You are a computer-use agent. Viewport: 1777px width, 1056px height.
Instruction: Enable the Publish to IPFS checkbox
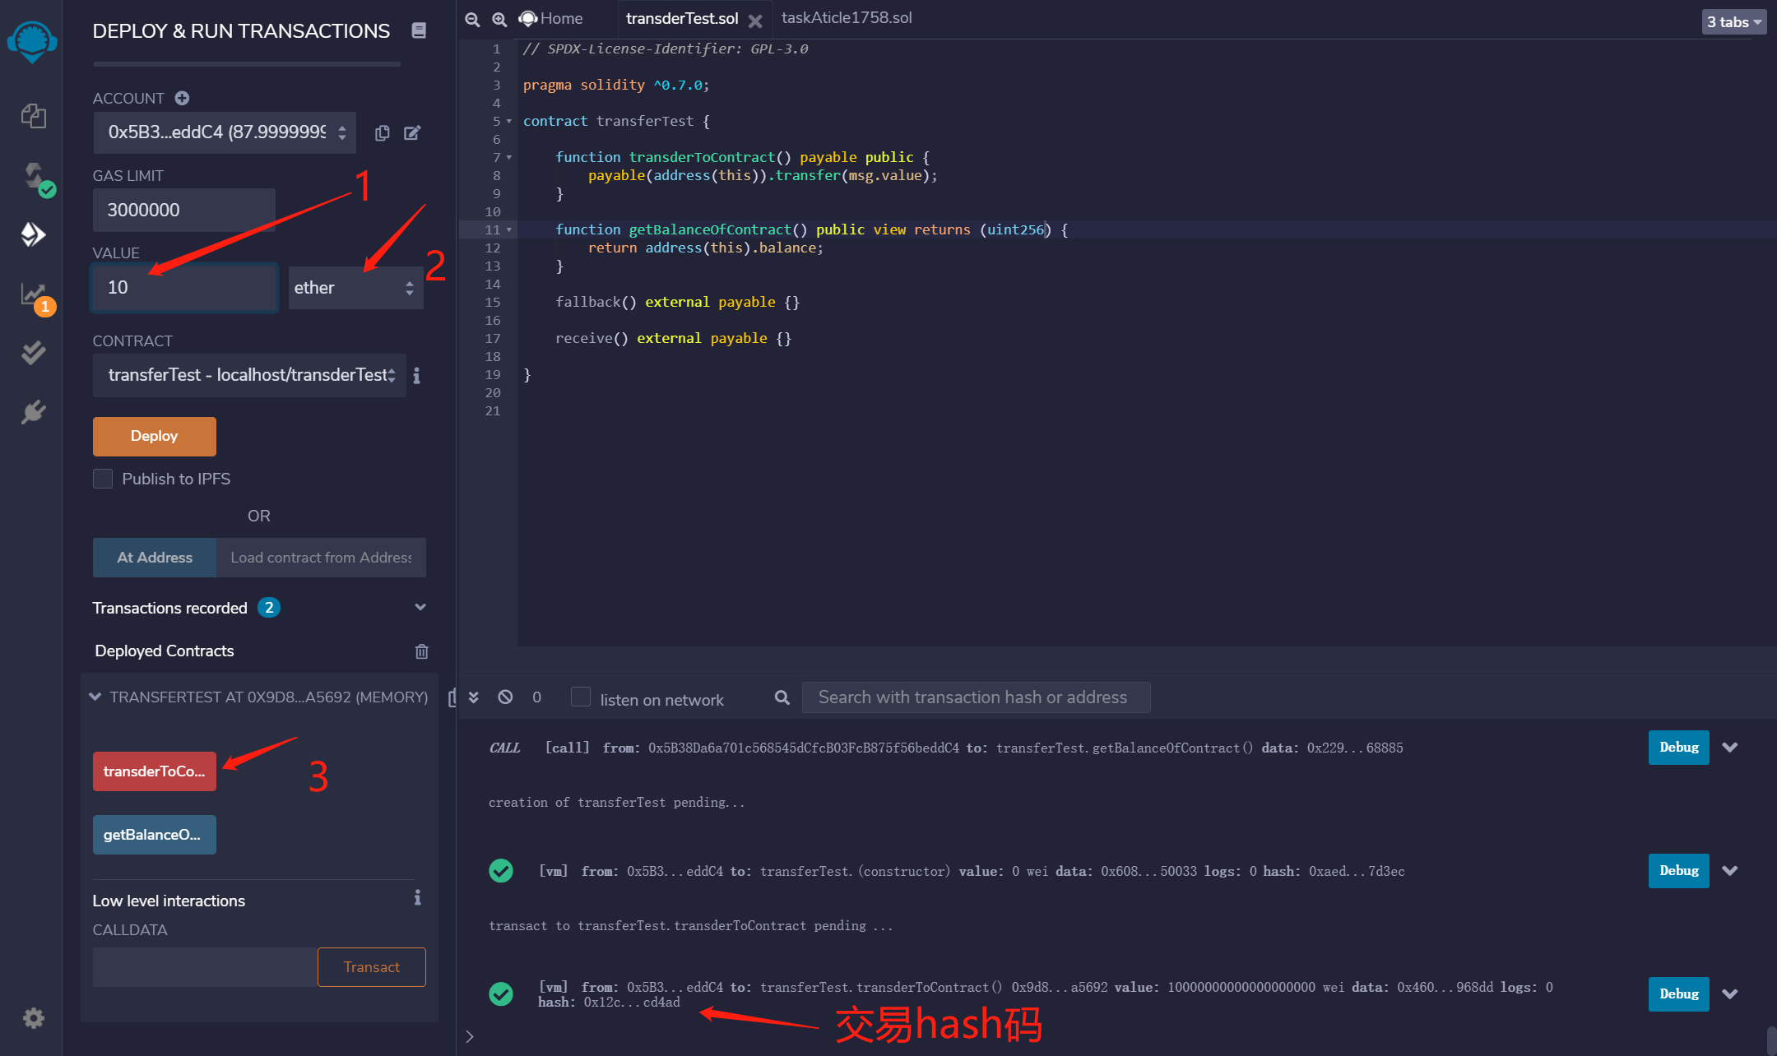coord(104,478)
